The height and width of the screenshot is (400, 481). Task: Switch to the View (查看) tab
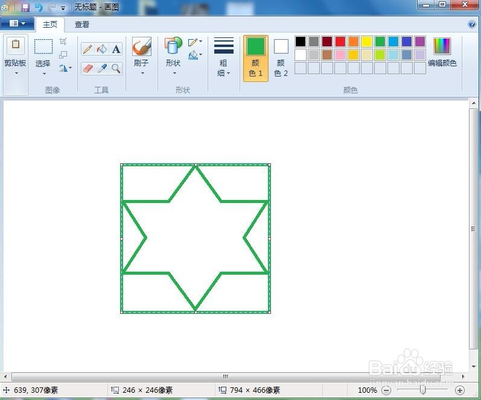tap(82, 25)
